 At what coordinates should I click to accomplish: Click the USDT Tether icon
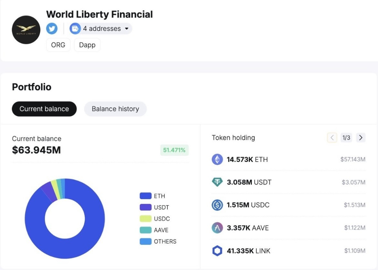(x=217, y=182)
